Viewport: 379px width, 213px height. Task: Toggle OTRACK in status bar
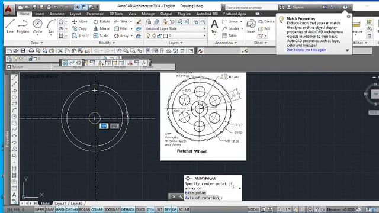pos(128,209)
